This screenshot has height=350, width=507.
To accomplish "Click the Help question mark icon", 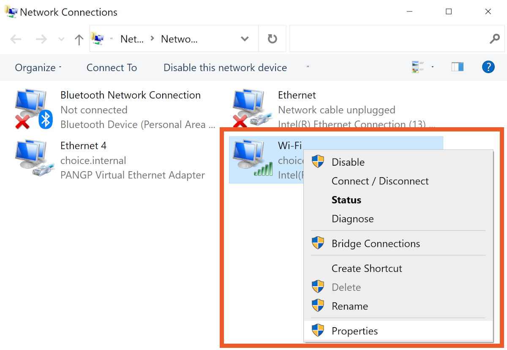I will [488, 67].
